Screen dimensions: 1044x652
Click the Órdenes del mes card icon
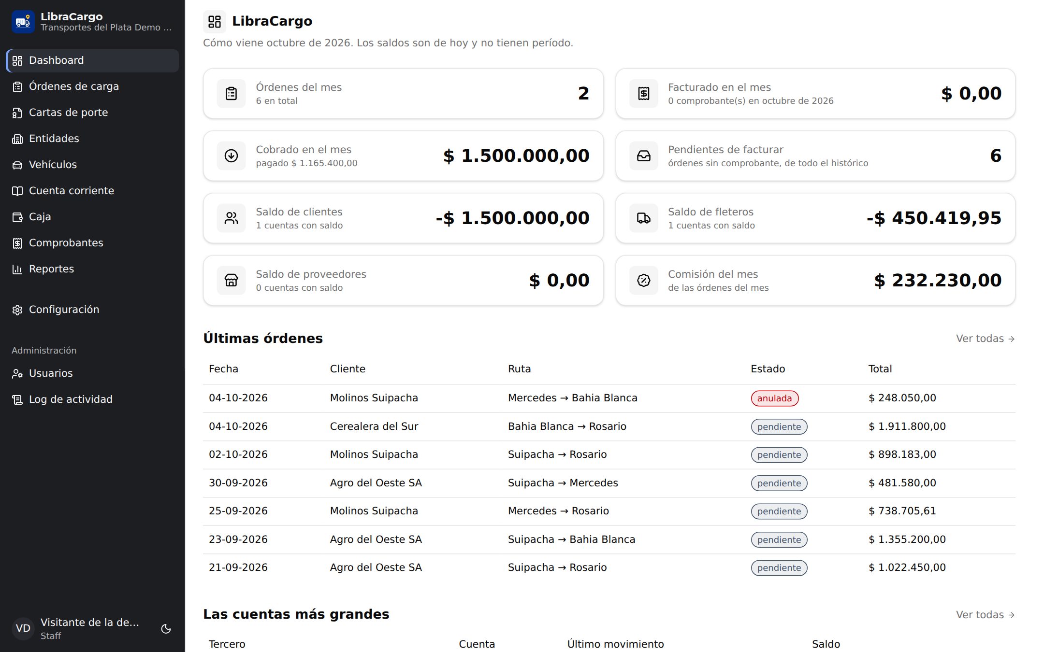point(232,93)
